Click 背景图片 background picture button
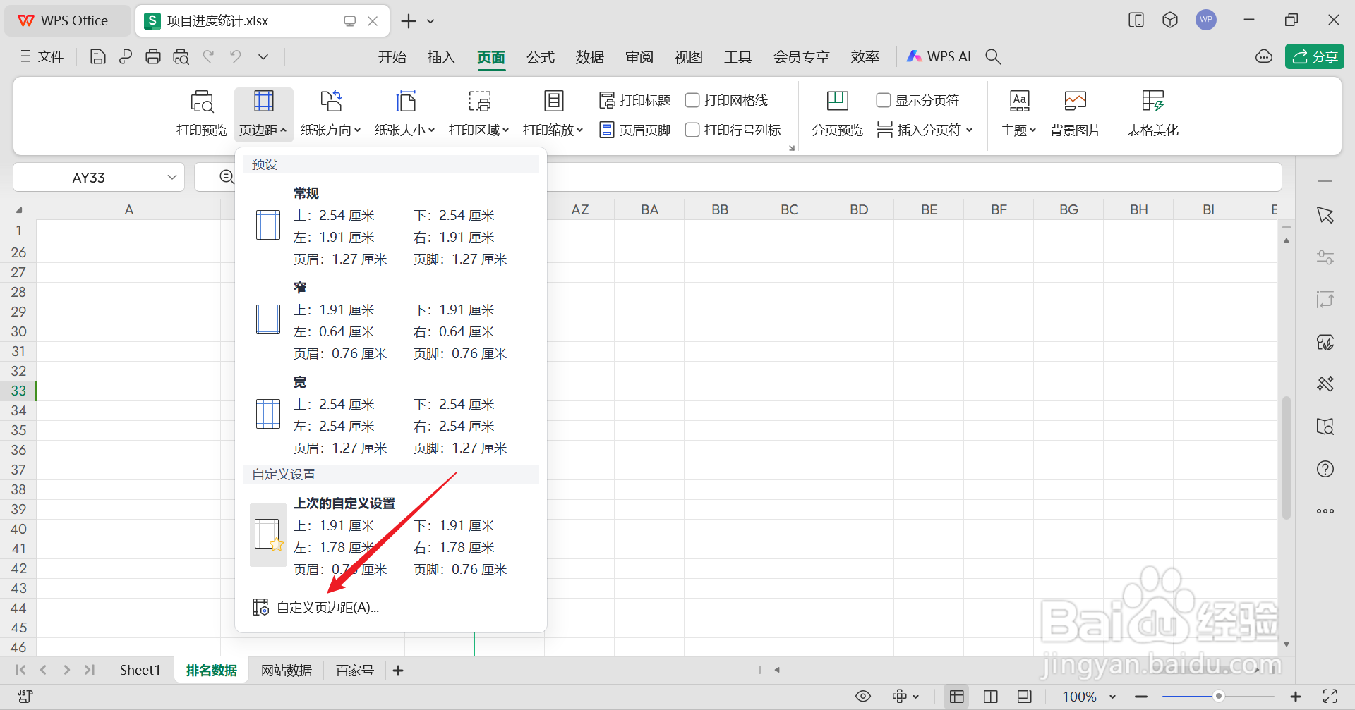 (x=1075, y=114)
